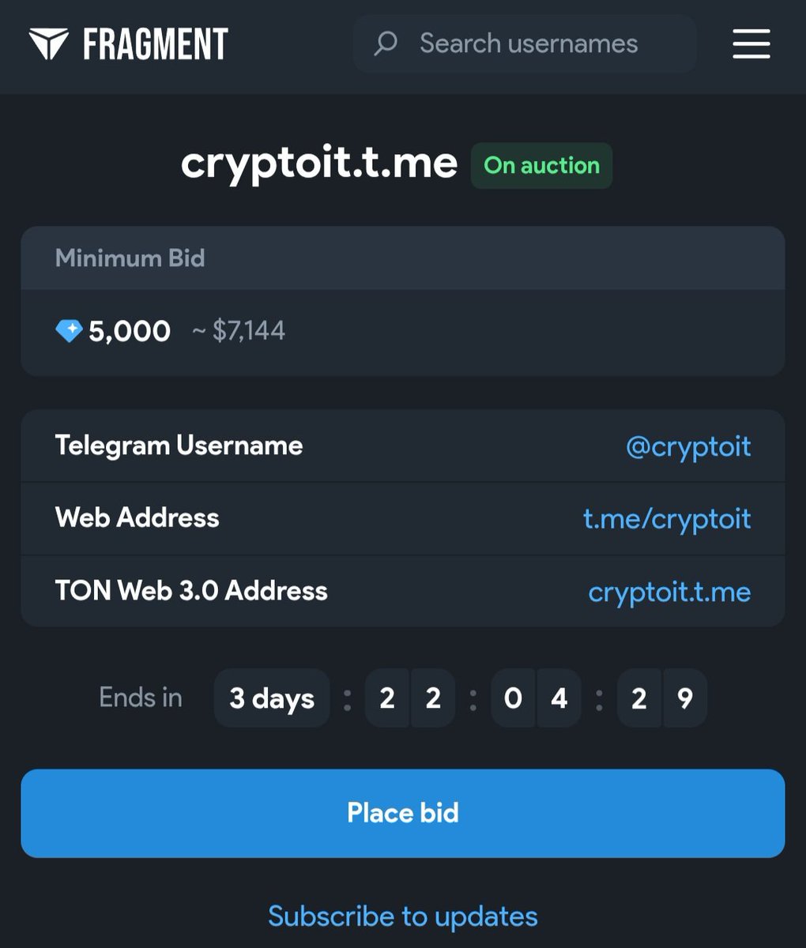Viewport: 806px width, 948px height.
Task: Click Subscribe to updates
Action: (x=403, y=916)
